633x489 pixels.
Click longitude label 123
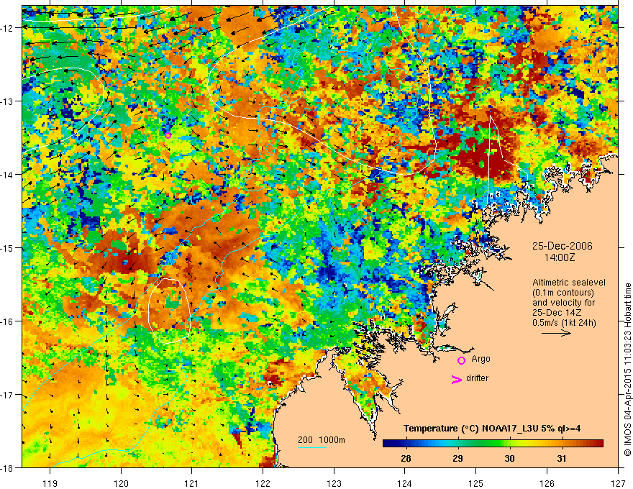pos(334,483)
